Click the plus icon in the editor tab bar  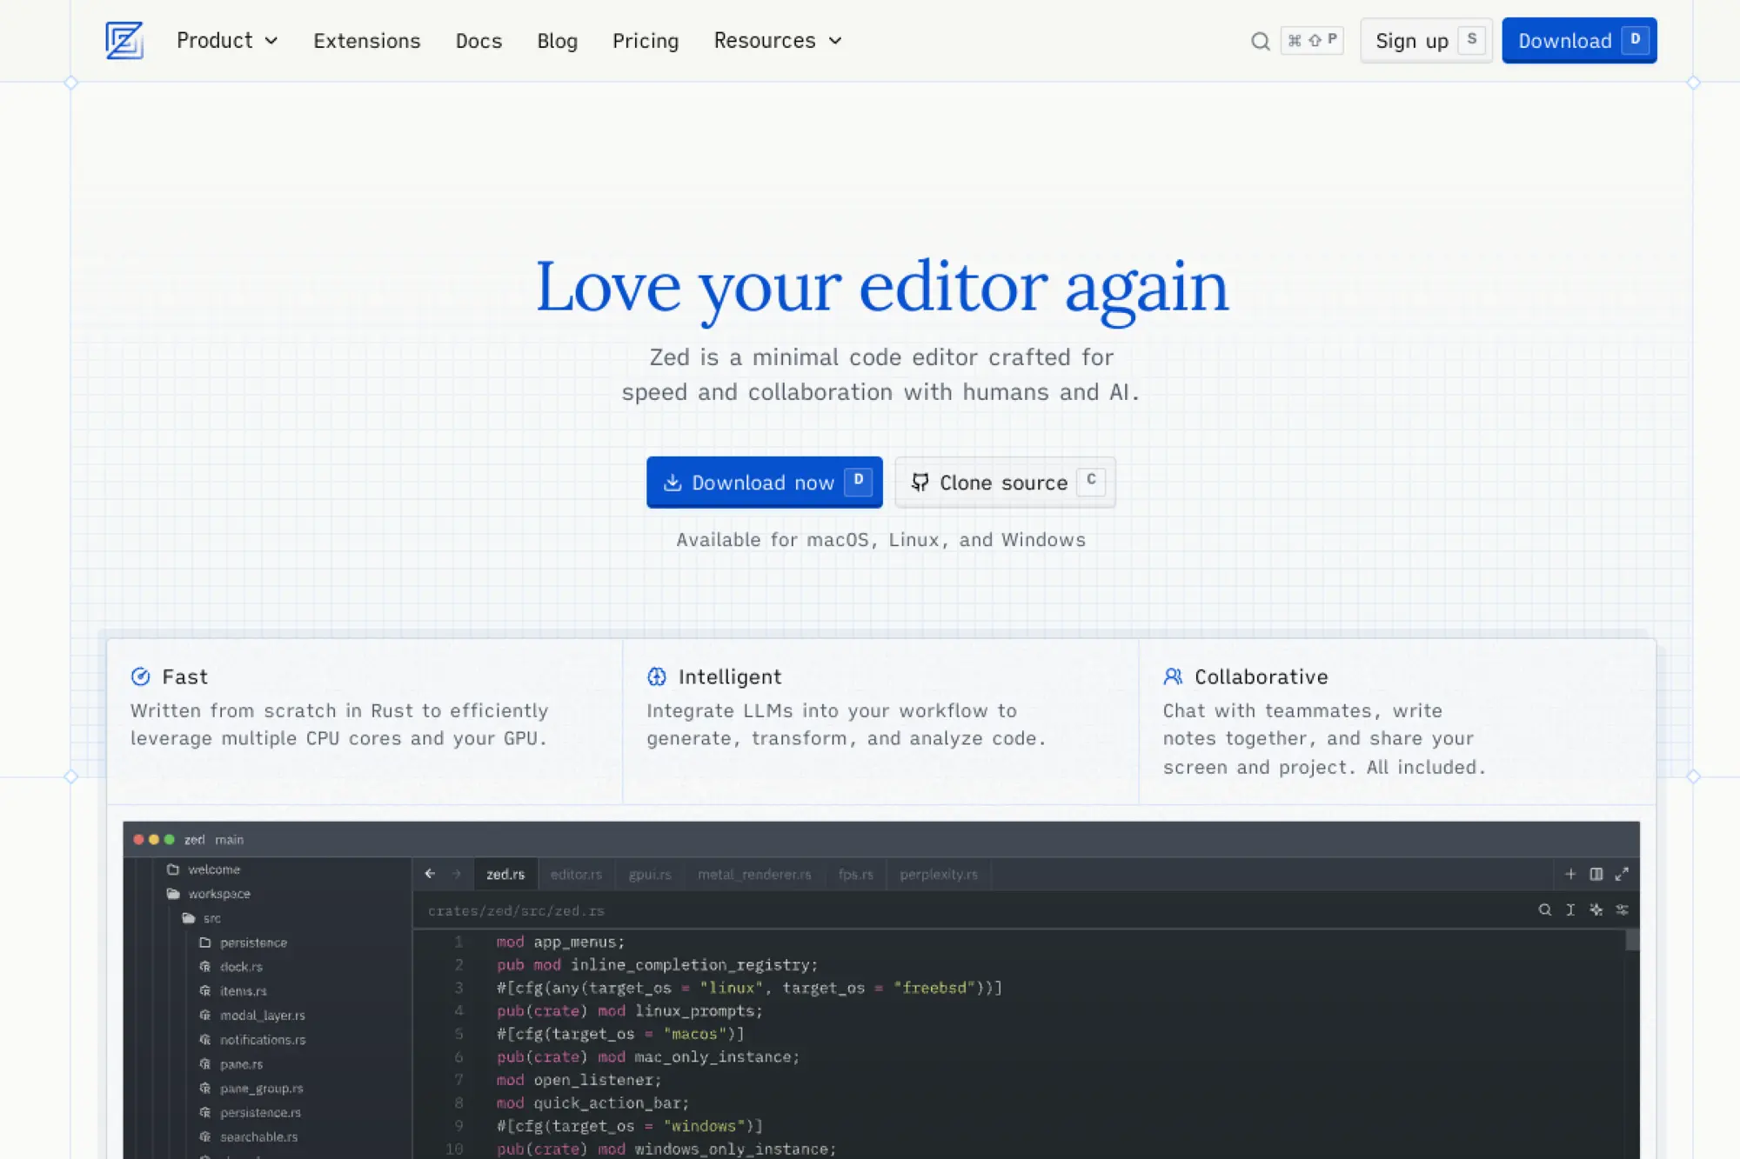(x=1570, y=874)
